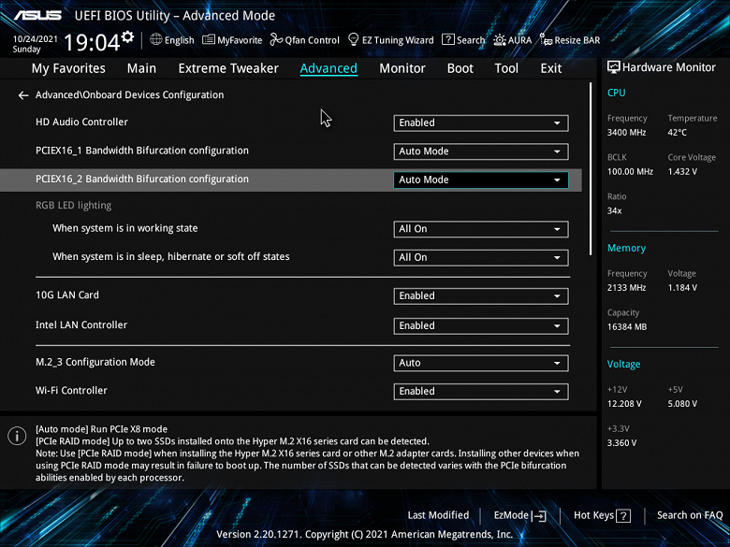Viewport: 730px width, 547px height.
Task: Open M.2_3 Configuration Mode dropdown
Action: coord(481,363)
